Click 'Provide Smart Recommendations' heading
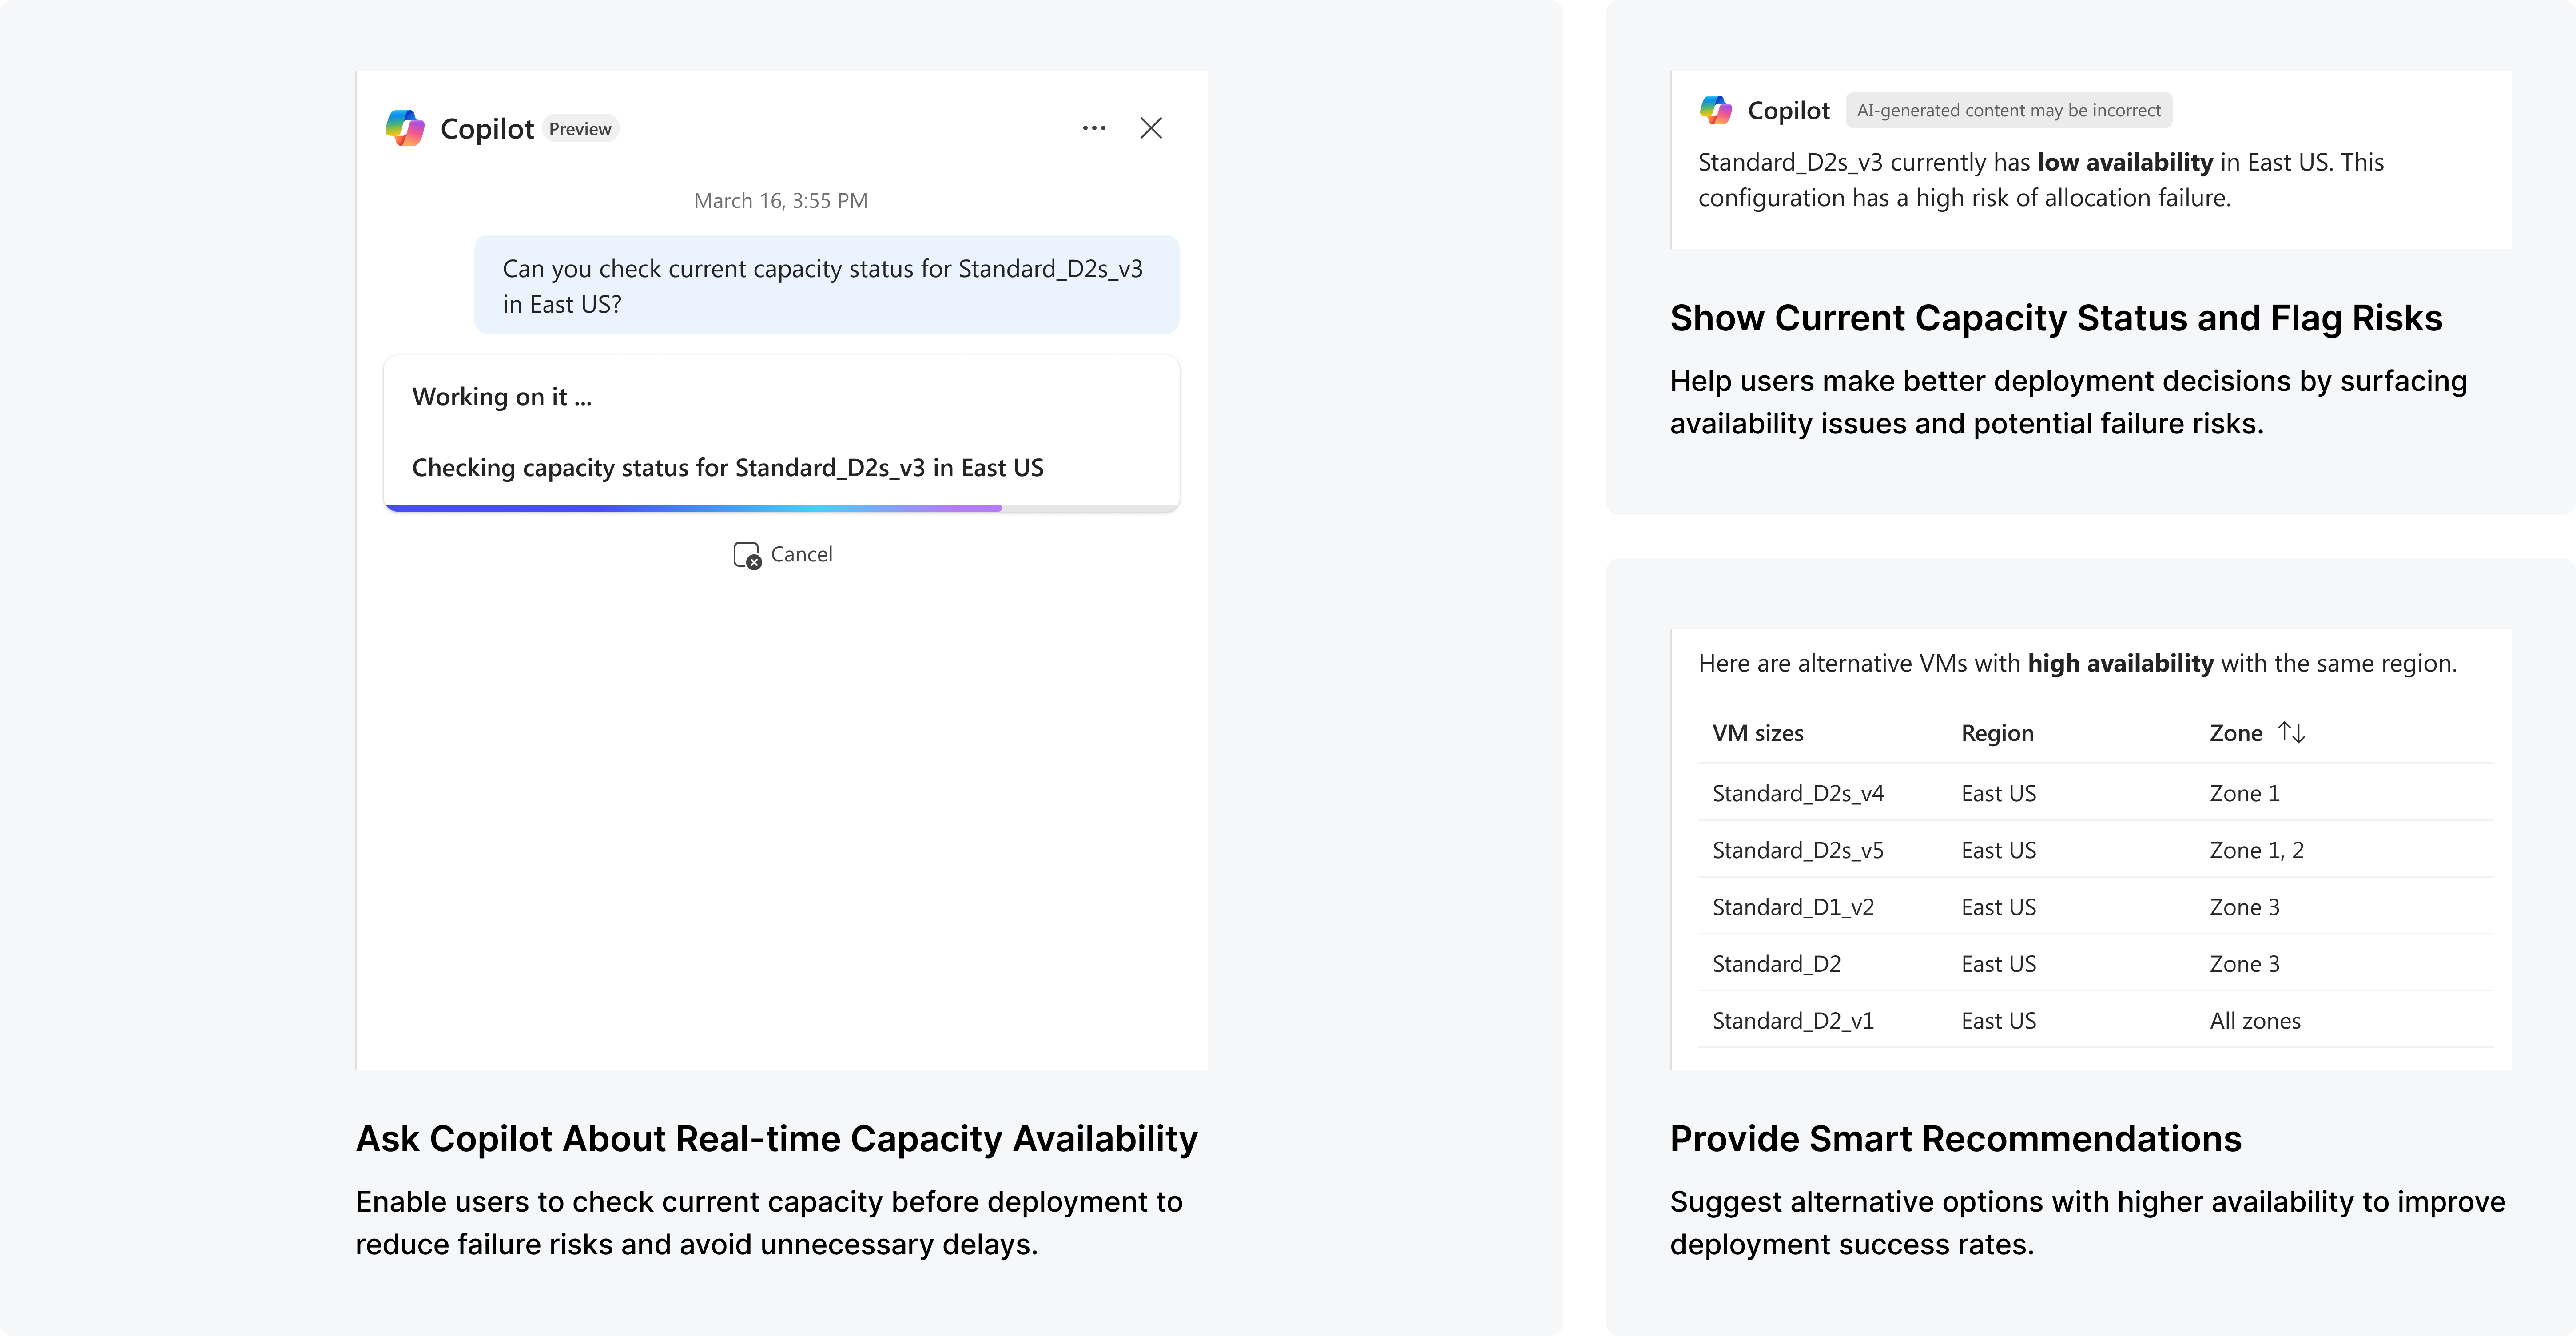The height and width of the screenshot is (1336, 2576). (1955, 1139)
